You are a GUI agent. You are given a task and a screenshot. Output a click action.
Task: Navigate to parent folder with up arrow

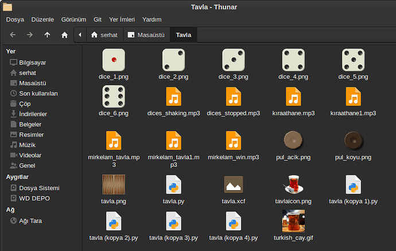tap(47, 35)
